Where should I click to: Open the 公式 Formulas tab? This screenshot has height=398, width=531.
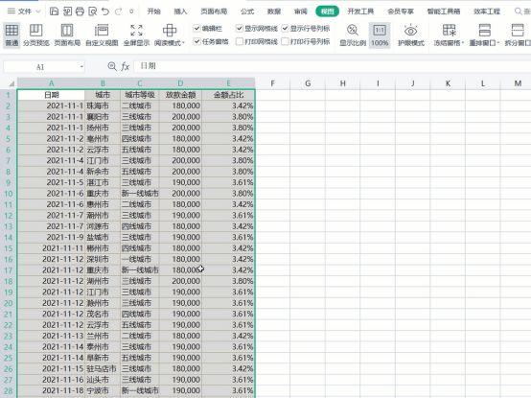point(247,12)
